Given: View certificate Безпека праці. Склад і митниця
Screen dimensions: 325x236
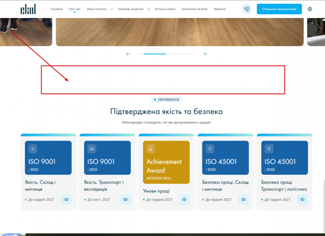Looking at the screenshot, I should pyautogui.click(x=243, y=200).
